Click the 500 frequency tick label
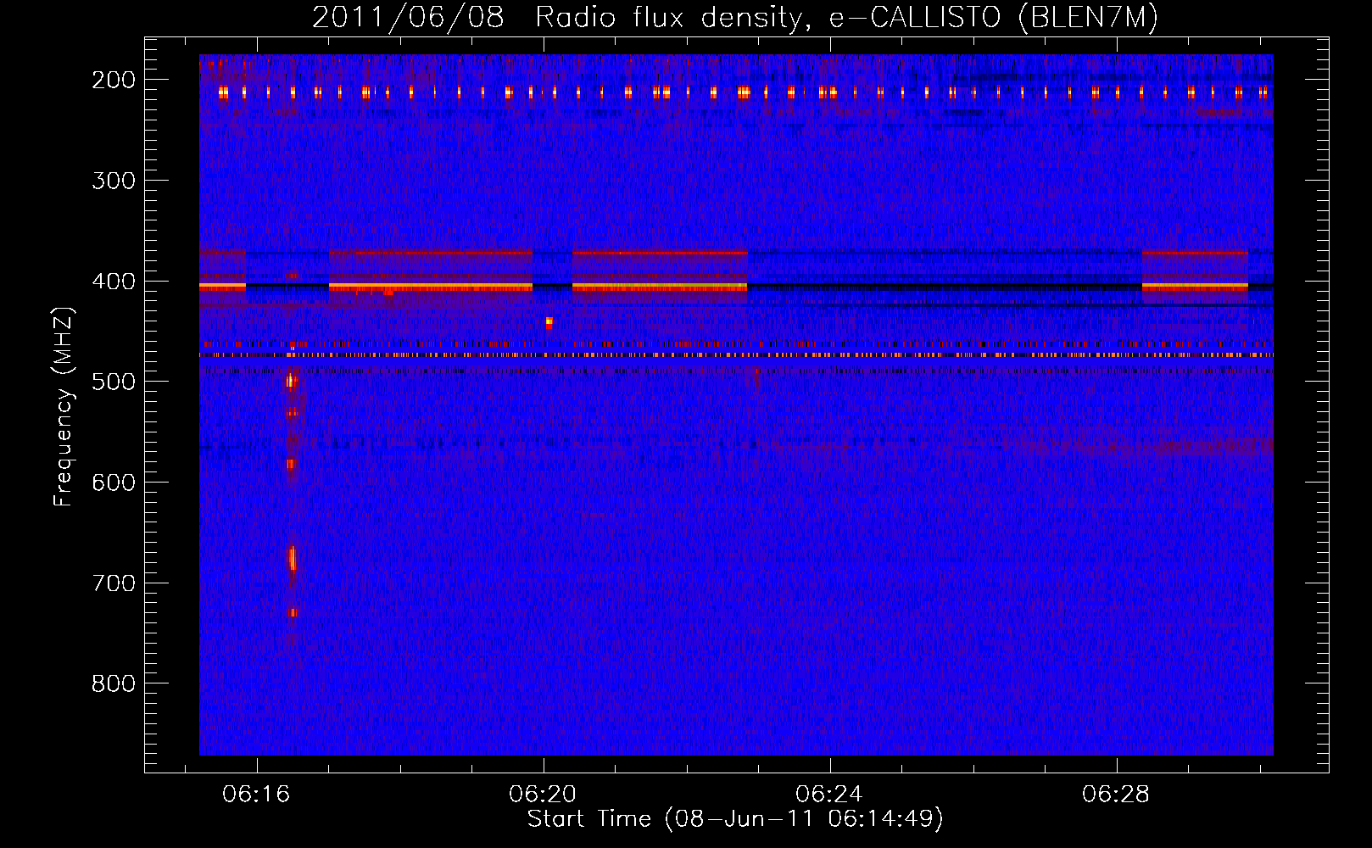 pos(114,382)
